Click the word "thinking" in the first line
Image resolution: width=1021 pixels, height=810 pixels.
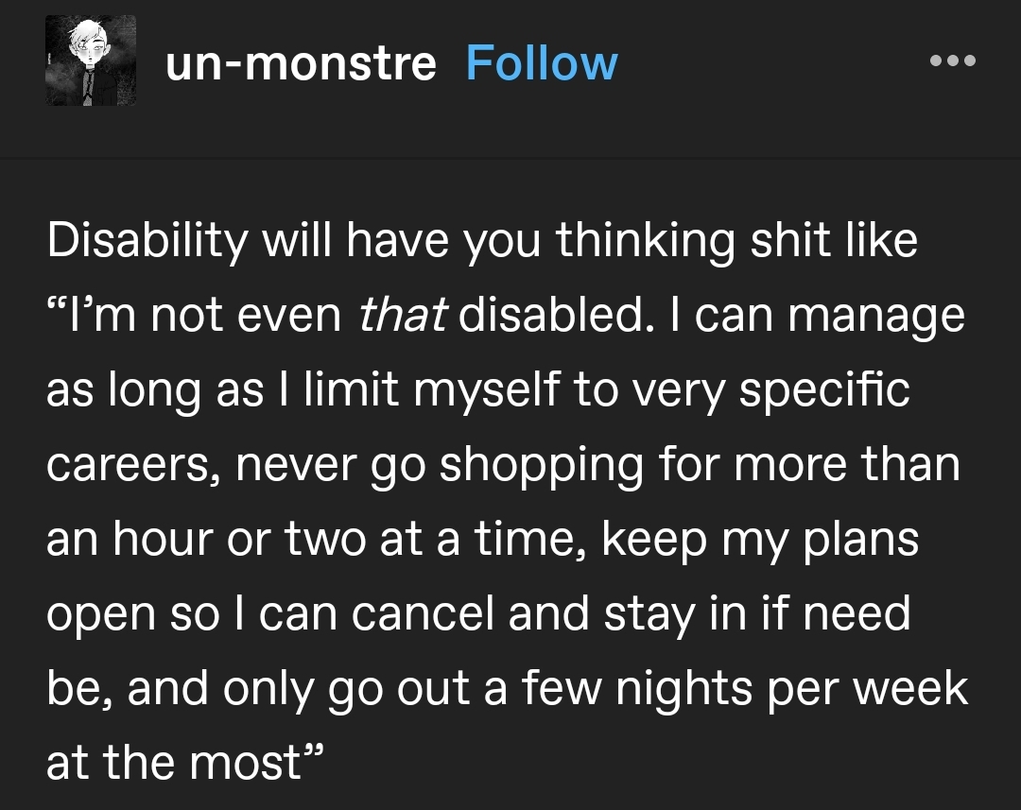click(x=647, y=242)
